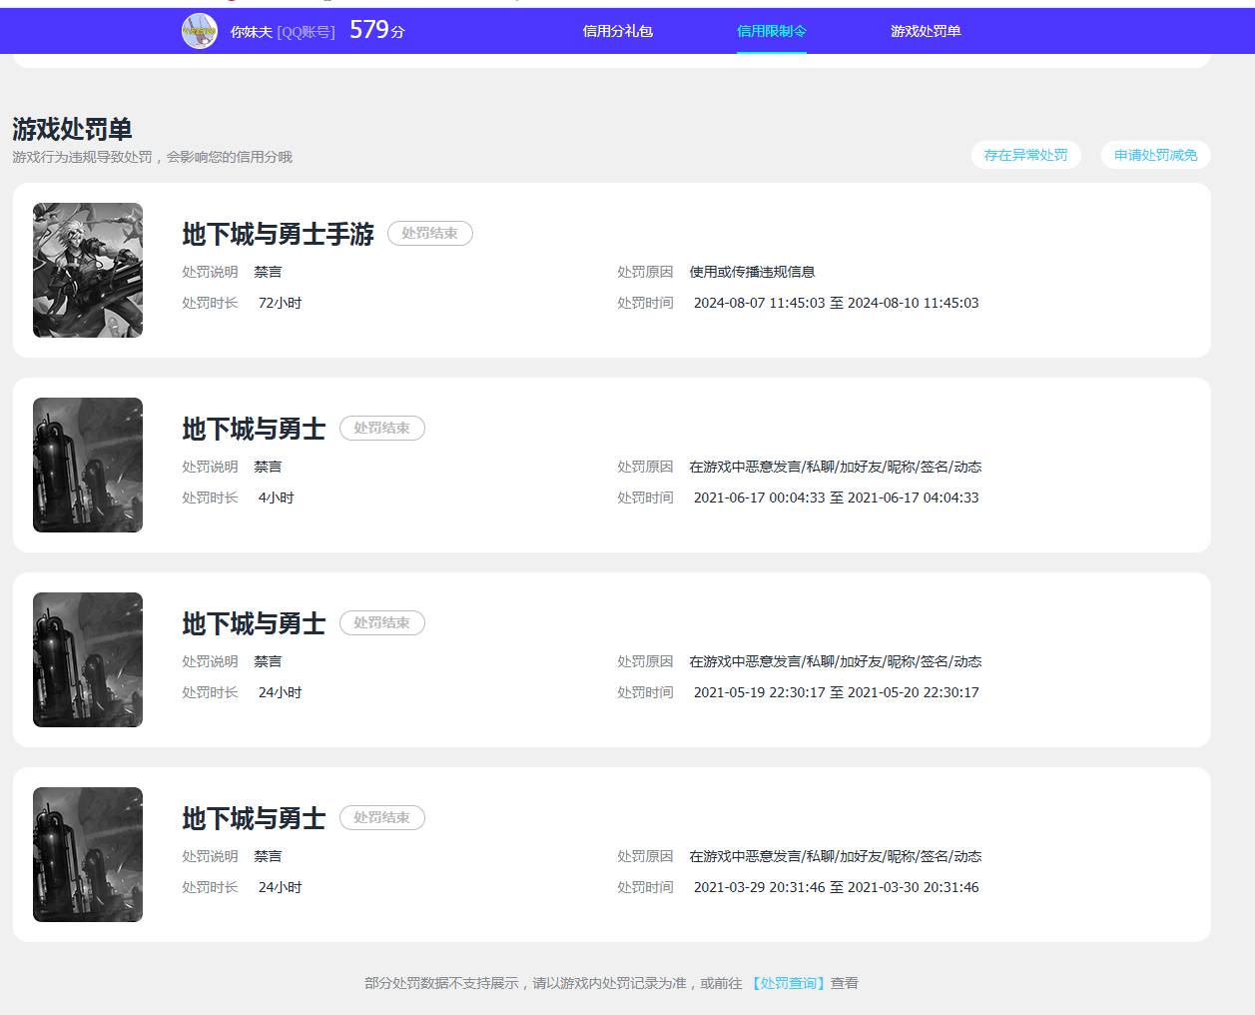The image size is (1255, 1015).
Task: Click 处罚结束 badge on 2021-06-17 card
Action: point(381,428)
